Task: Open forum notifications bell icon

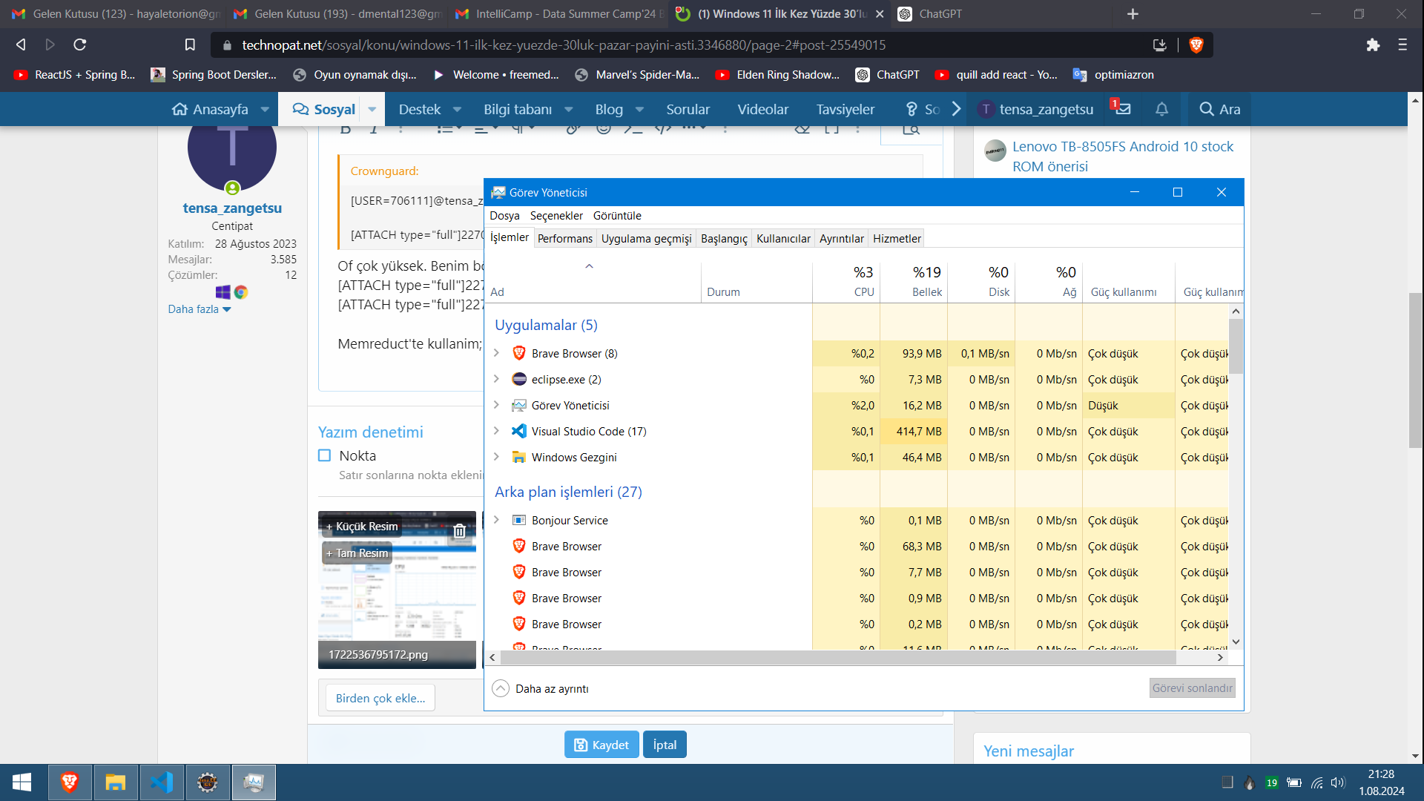Action: click(x=1161, y=109)
